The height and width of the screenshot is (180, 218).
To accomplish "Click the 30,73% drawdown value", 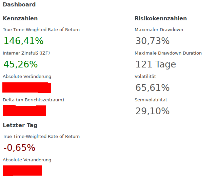I will tap(152, 41).
